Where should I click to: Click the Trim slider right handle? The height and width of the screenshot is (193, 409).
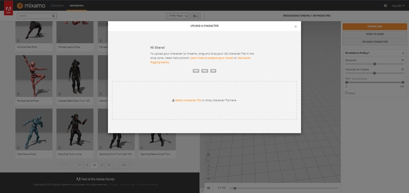coord(403,82)
